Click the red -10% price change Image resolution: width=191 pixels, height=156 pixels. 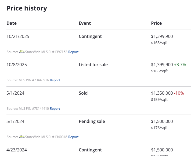click(179, 93)
